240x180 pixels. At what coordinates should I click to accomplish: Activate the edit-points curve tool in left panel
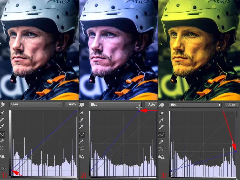click(x=2, y=134)
